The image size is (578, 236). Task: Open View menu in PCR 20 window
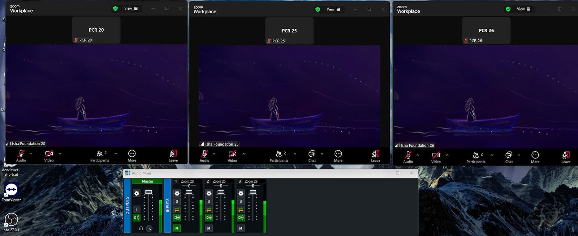click(x=131, y=9)
